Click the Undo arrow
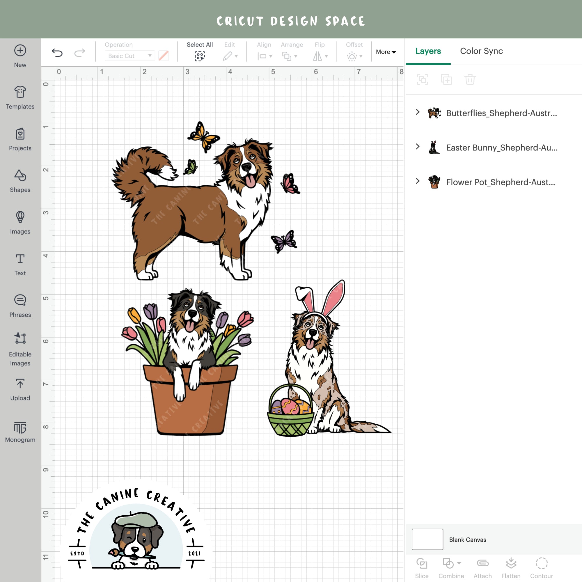 (57, 52)
